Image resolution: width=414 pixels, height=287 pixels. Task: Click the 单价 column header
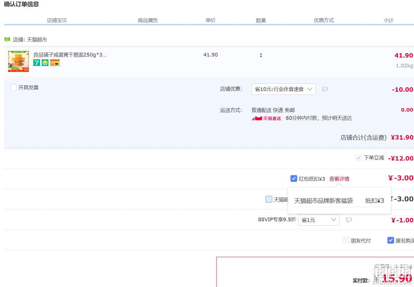click(x=211, y=20)
